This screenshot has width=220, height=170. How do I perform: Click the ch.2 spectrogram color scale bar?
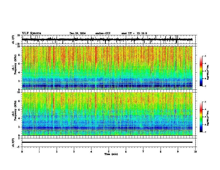(201, 117)
